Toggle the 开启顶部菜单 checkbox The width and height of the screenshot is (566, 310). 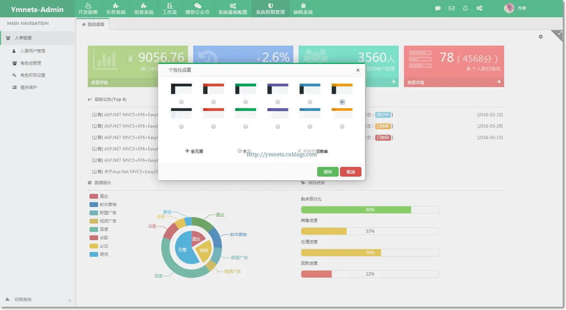[x=300, y=151]
